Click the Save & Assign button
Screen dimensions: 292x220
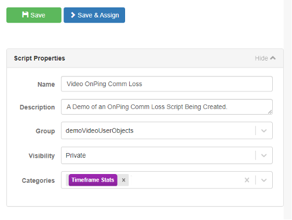point(94,15)
